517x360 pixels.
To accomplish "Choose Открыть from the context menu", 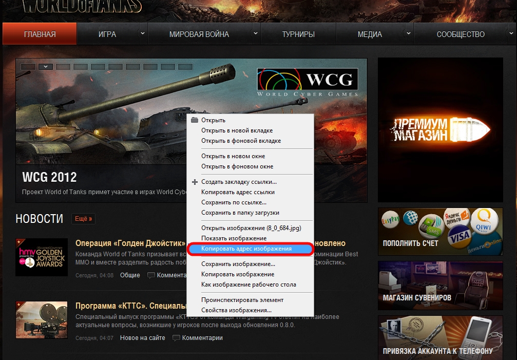I will pyautogui.click(x=250, y=120).
